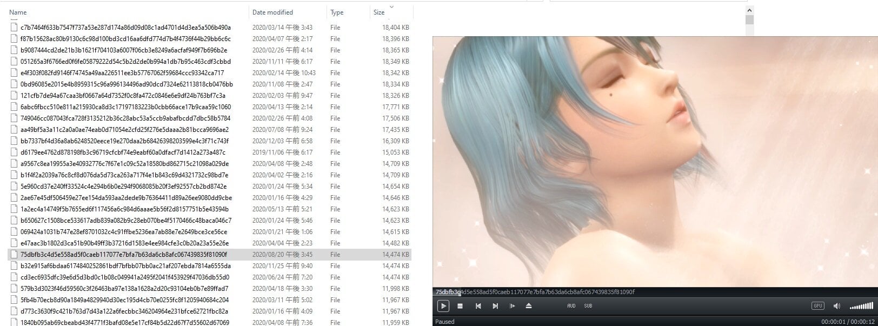Click the date 2019/11/06 午後 6:17
The image size is (878, 326).
click(x=282, y=152)
